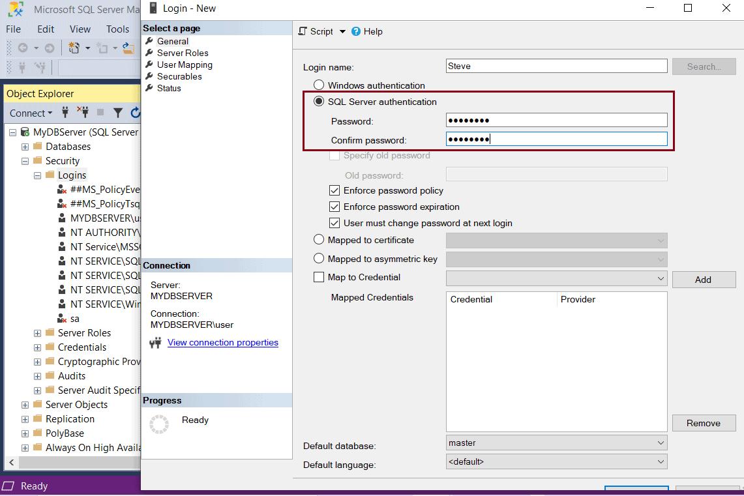Click the View connection properties link

(x=222, y=342)
